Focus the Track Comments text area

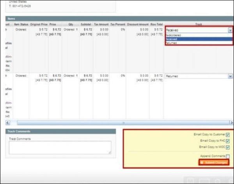pos(60,147)
